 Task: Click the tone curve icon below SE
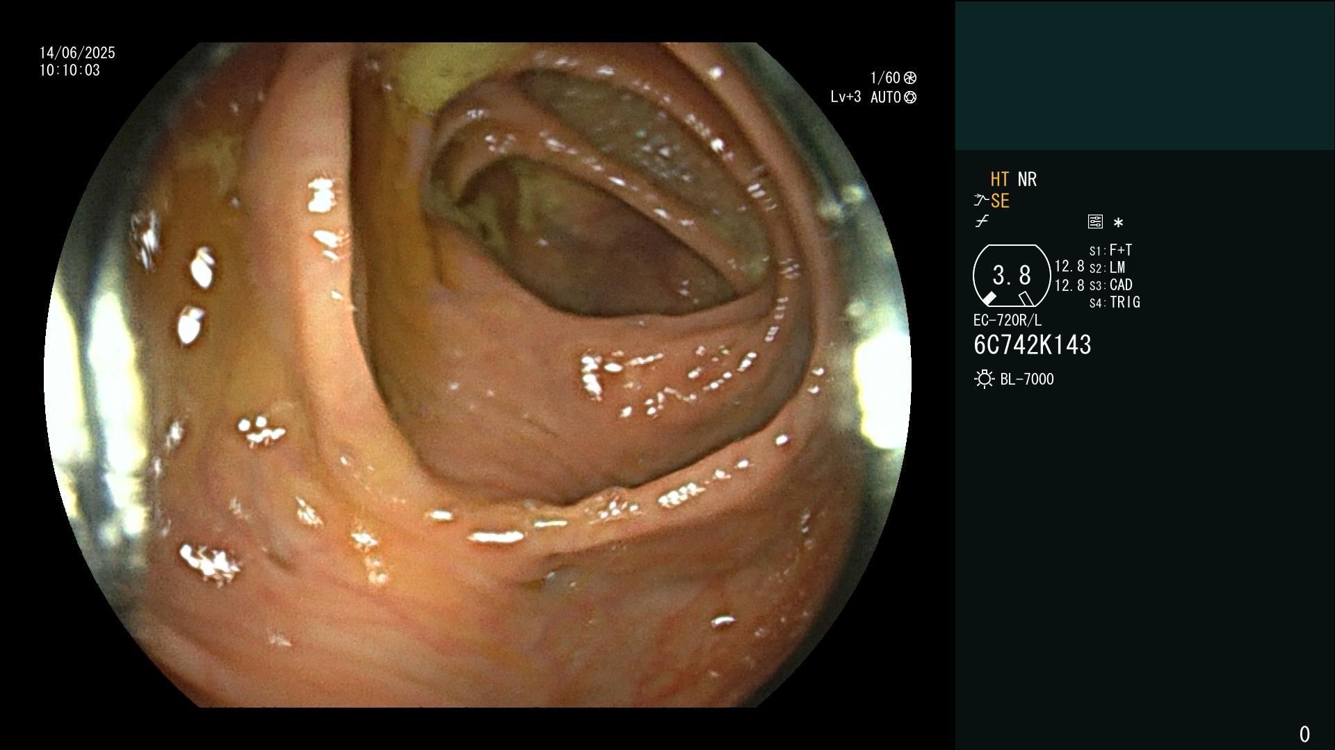pos(982,222)
